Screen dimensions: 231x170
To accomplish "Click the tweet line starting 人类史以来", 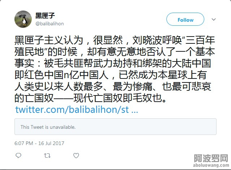I will tap(113, 86).
